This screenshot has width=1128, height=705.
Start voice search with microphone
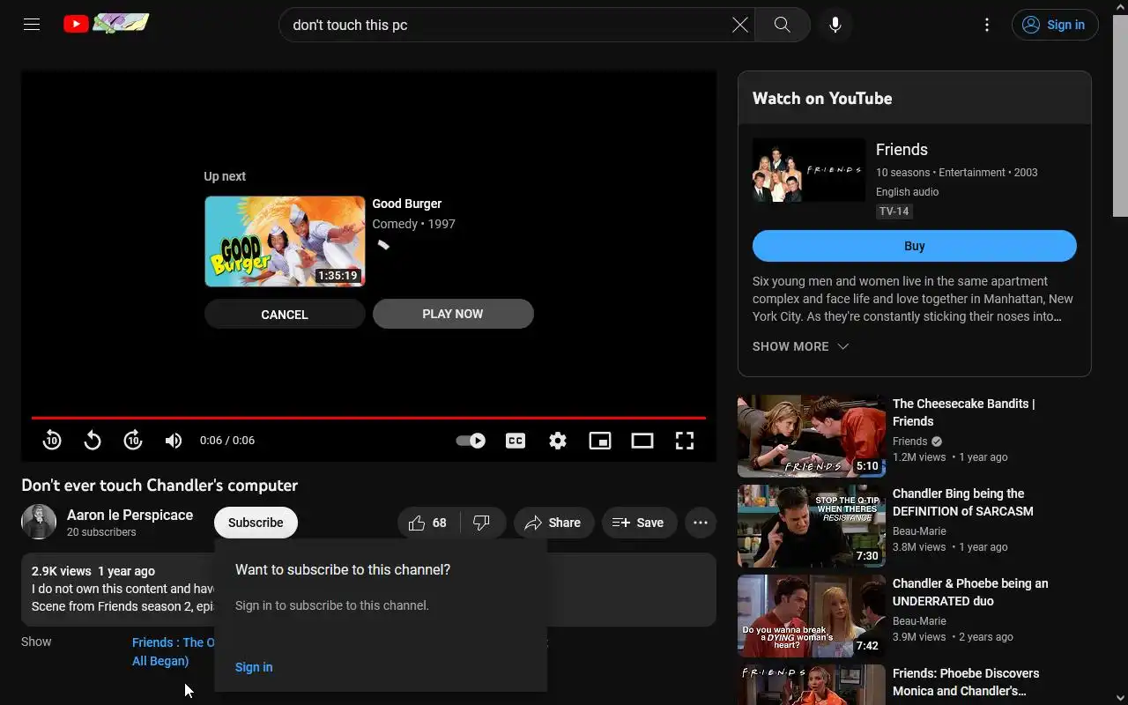pos(835,25)
